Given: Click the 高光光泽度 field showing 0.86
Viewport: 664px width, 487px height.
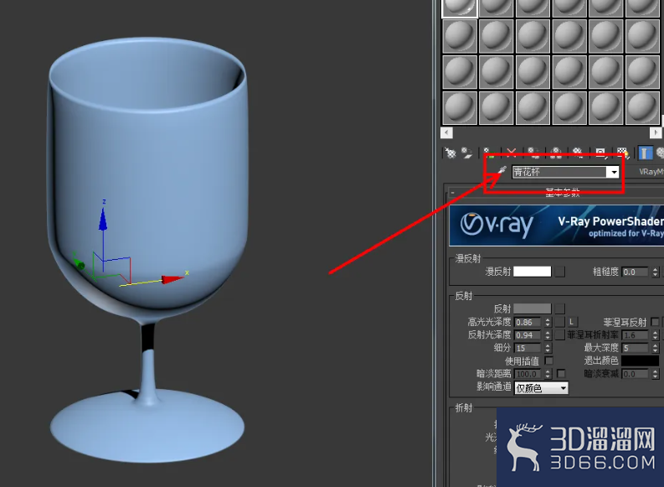Looking at the screenshot, I should coord(528,322).
